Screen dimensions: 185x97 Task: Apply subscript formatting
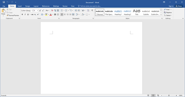tap(35, 15)
